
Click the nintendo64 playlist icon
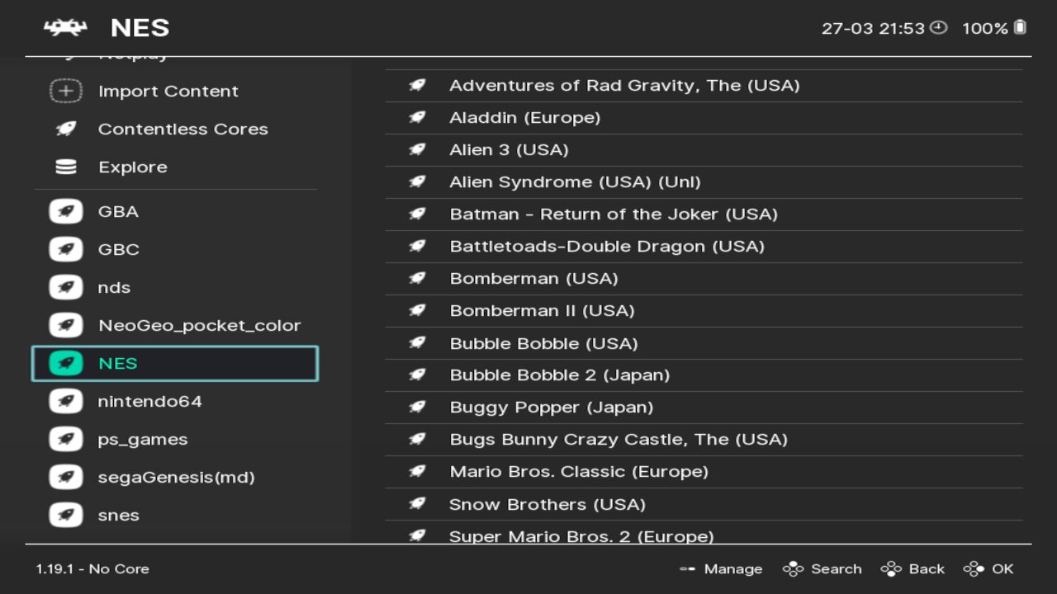pos(66,401)
